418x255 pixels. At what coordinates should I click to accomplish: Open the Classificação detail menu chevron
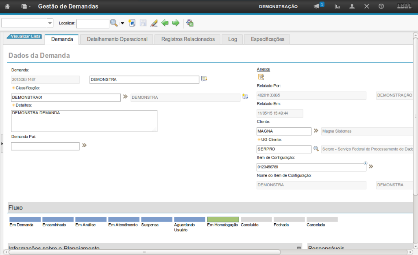pyautogui.click(x=125, y=97)
